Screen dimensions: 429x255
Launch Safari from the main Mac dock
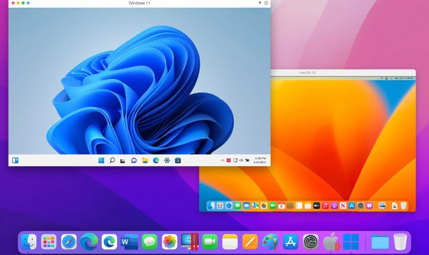click(68, 242)
